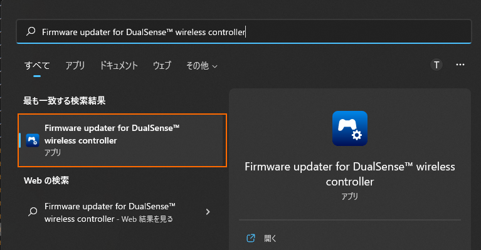The image size is (481, 250).
Task: Switch to the ウェブ tab
Action: click(162, 66)
